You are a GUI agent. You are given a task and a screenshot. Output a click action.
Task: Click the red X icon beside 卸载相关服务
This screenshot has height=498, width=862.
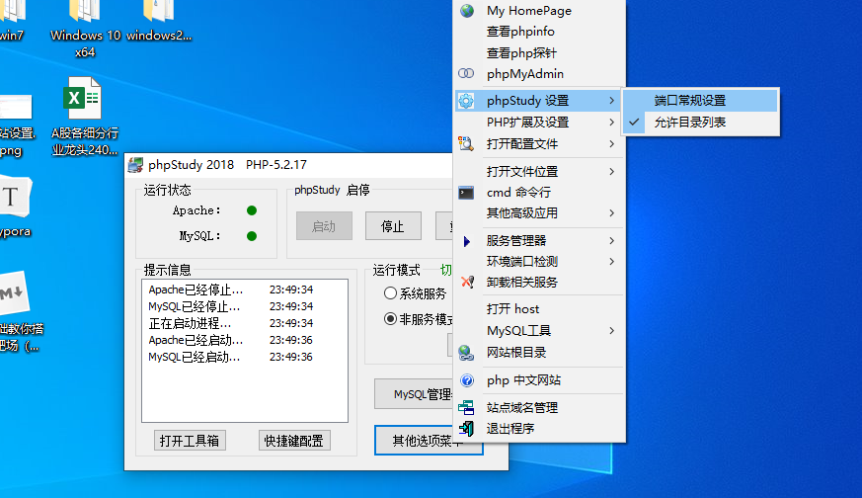[467, 282]
